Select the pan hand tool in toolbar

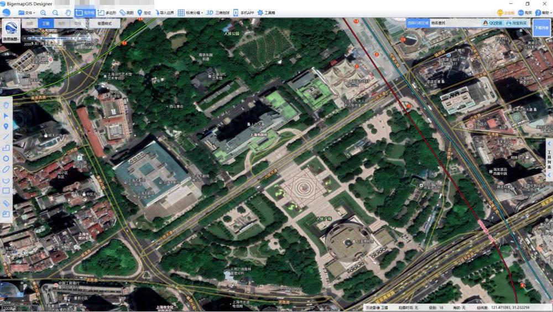68,13
